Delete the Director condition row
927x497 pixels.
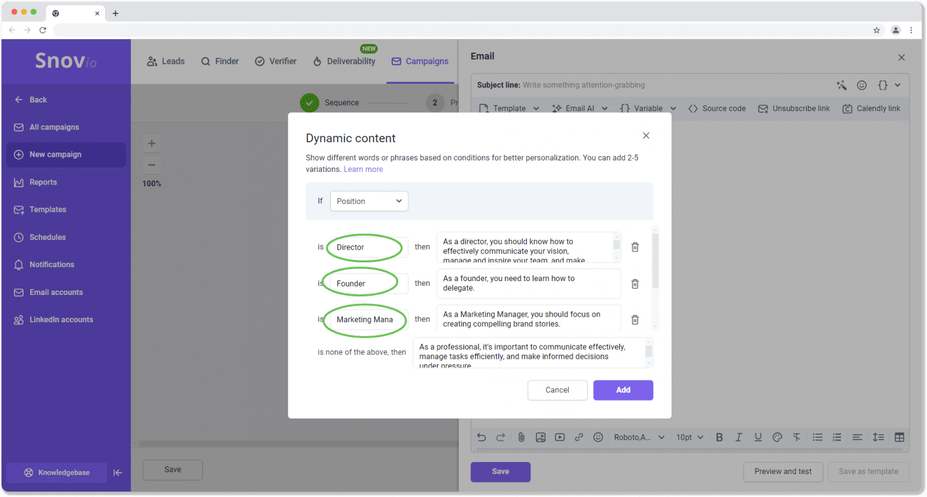(634, 247)
